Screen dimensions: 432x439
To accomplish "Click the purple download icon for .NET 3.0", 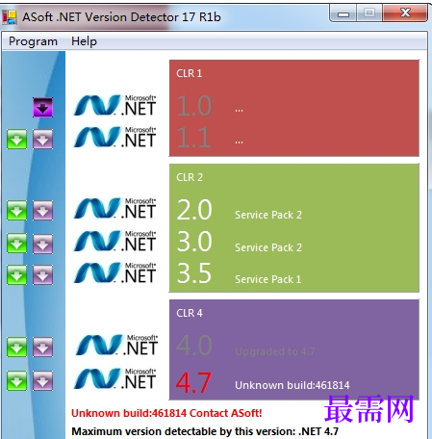I will coord(42,244).
